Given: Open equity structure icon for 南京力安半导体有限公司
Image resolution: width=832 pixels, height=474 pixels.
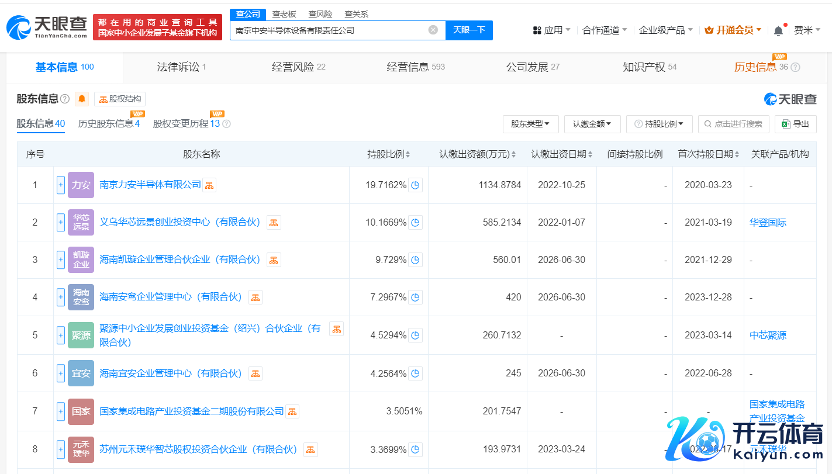Looking at the screenshot, I should [x=209, y=185].
